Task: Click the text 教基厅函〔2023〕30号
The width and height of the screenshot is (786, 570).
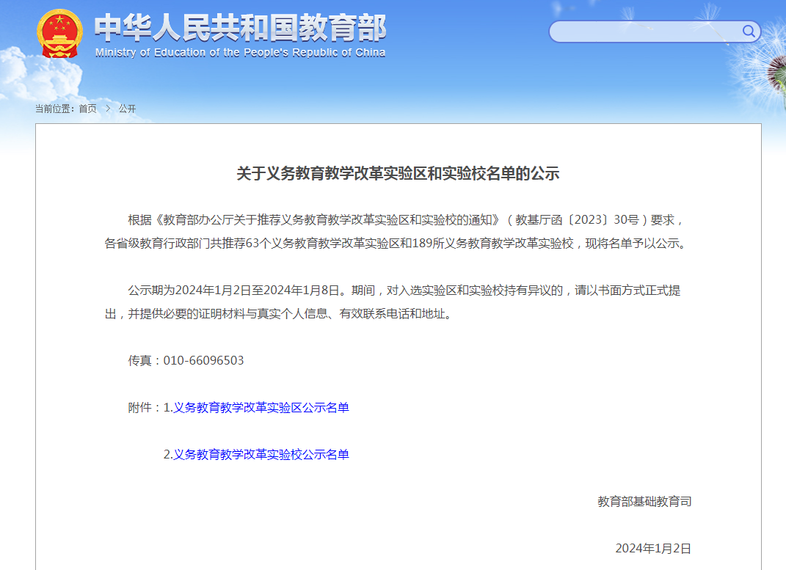Action: coord(577,220)
